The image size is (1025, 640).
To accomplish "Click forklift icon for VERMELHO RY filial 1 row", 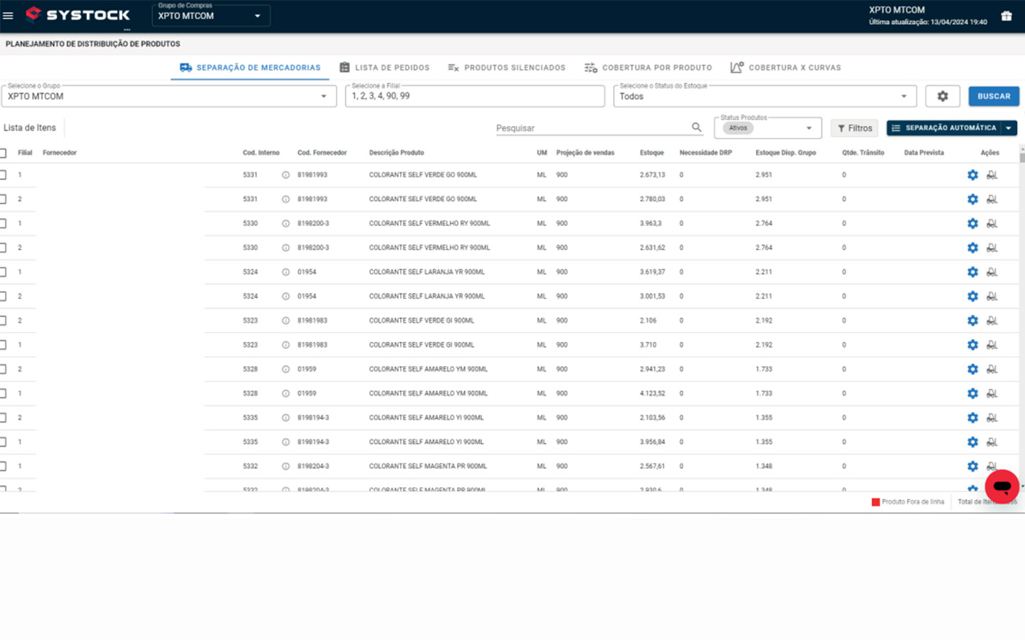I will tap(992, 223).
